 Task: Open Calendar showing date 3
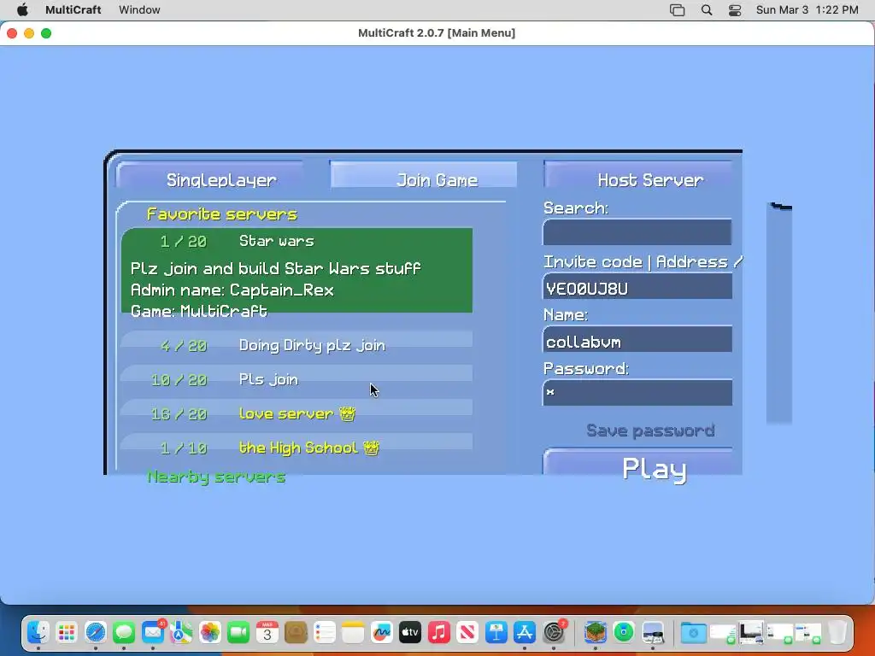(x=267, y=632)
